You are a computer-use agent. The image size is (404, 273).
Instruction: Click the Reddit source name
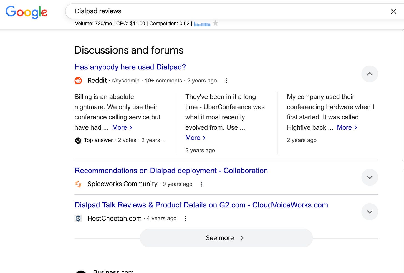coord(97,81)
